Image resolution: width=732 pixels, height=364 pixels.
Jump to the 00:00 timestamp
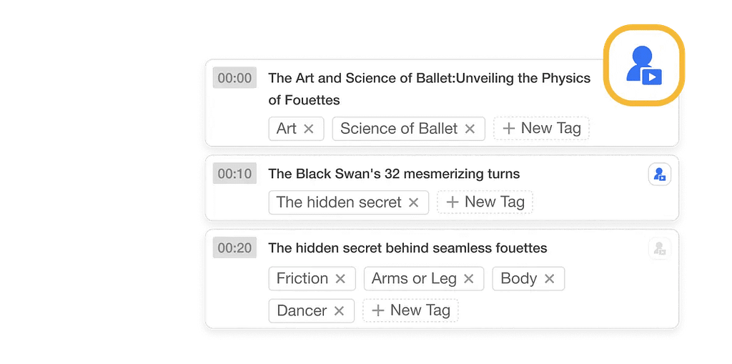click(234, 78)
